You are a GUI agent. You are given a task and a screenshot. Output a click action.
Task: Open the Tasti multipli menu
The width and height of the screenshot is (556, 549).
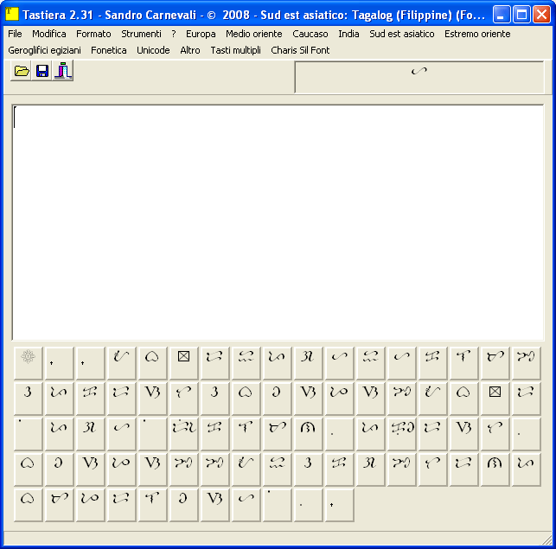[x=235, y=50]
